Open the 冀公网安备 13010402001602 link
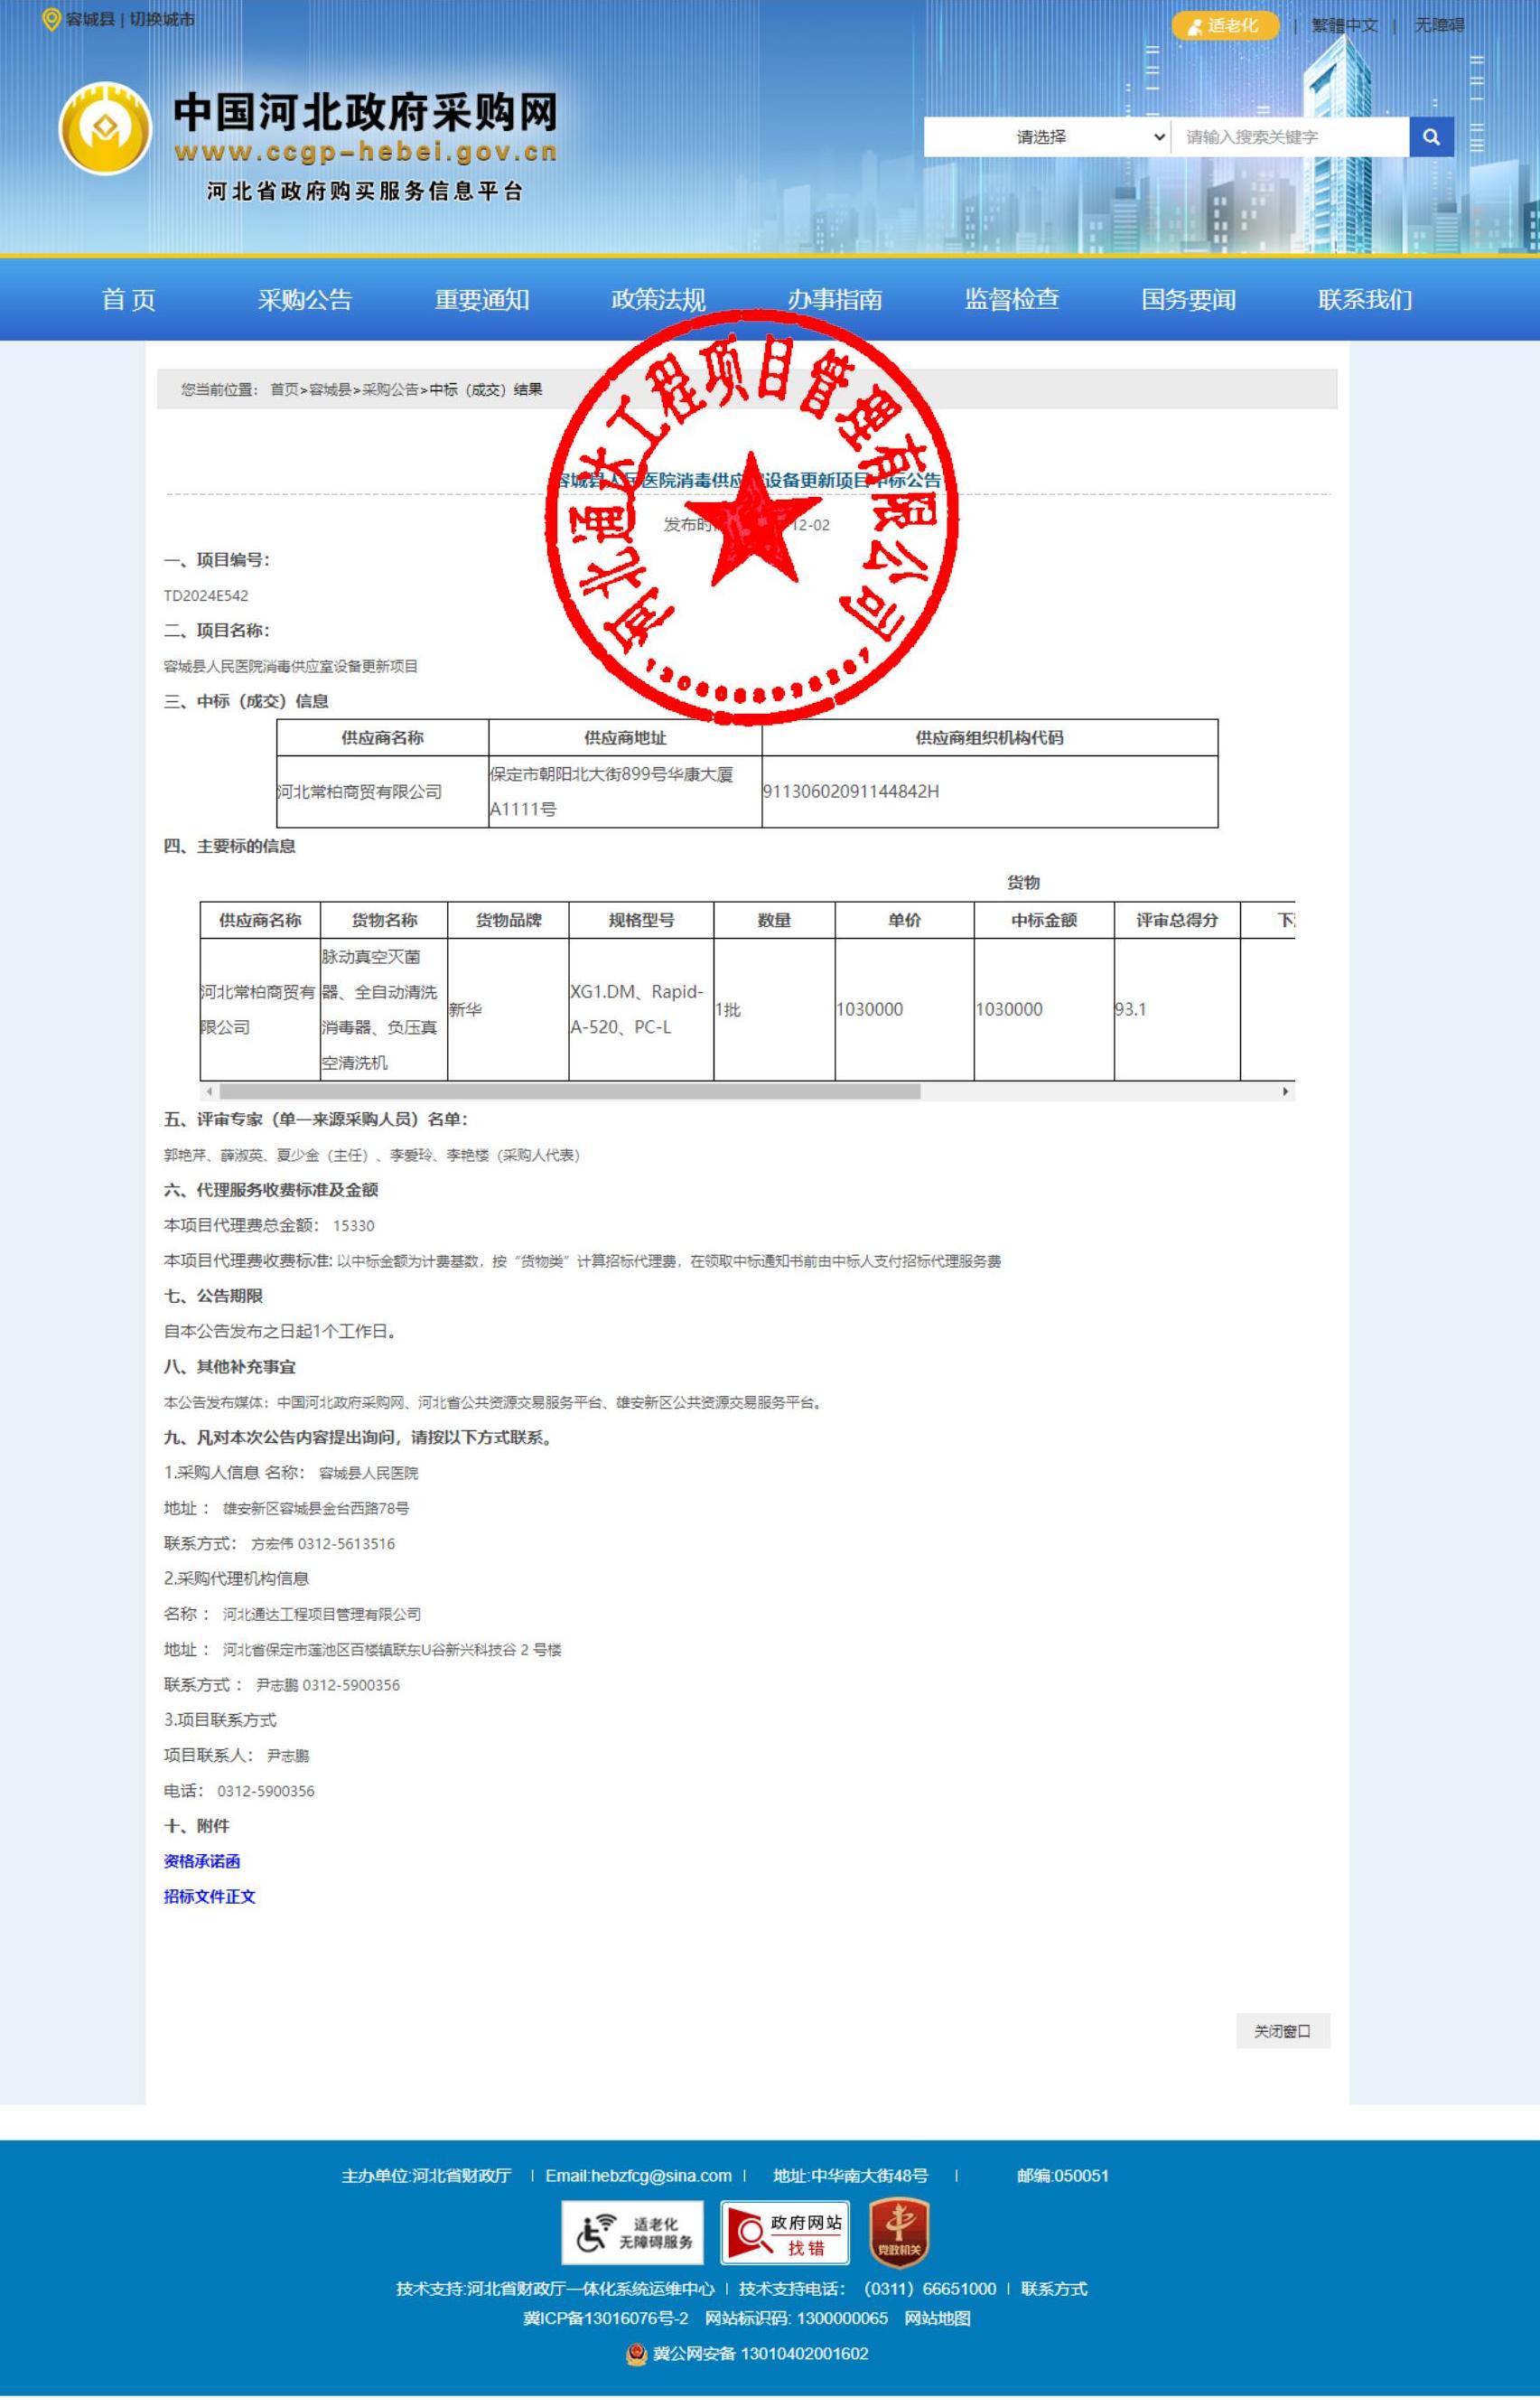Viewport: 1540px width, 2407px height. click(760, 2354)
